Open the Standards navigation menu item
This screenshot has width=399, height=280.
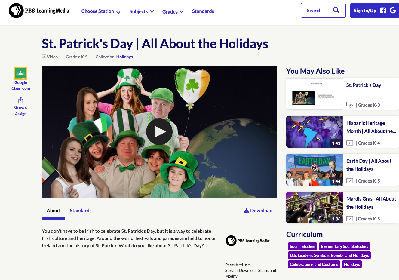(203, 11)
